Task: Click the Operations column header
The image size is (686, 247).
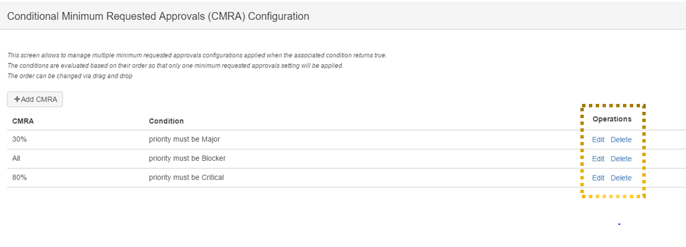Action: [x=612, y=119]
